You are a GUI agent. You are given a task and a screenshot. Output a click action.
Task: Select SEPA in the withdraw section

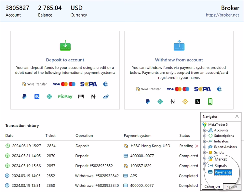pyautogui.click(x=202, y=89)
